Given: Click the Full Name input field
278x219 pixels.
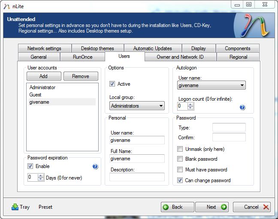Looking at the screenshot, I should pos(137,159).
